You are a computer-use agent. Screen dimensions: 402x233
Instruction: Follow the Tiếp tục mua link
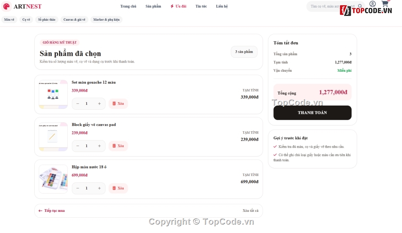point(52,211)
